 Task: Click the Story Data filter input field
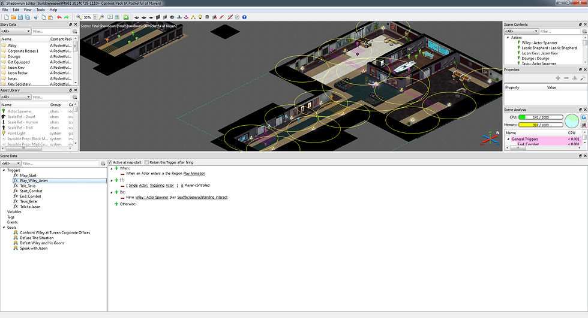[52, 31]
